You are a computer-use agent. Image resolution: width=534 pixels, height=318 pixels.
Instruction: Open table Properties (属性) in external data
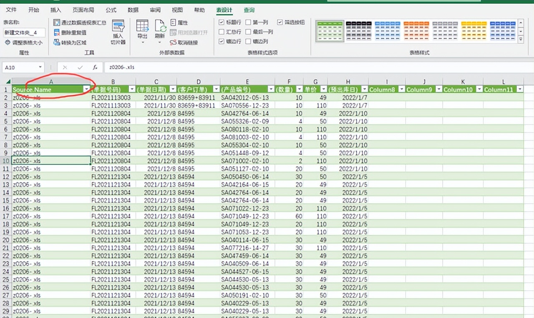(x=179, y=22)
